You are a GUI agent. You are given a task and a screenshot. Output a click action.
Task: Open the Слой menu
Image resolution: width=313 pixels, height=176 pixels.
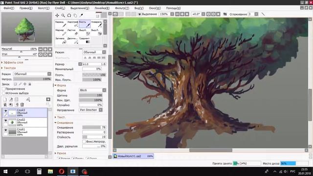pyautogui.click(x=60, y=8)
